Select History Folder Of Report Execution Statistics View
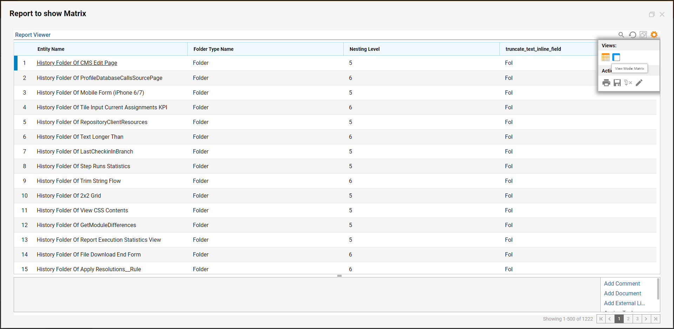This screenshot has height=329, width=674. (x=335, y=240)
